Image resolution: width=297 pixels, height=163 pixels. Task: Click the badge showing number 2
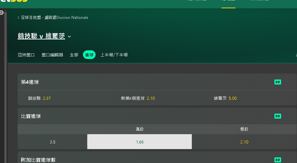point(2,13)
